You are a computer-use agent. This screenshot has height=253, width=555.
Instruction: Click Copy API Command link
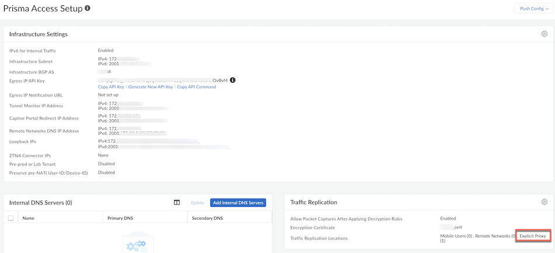196,87
